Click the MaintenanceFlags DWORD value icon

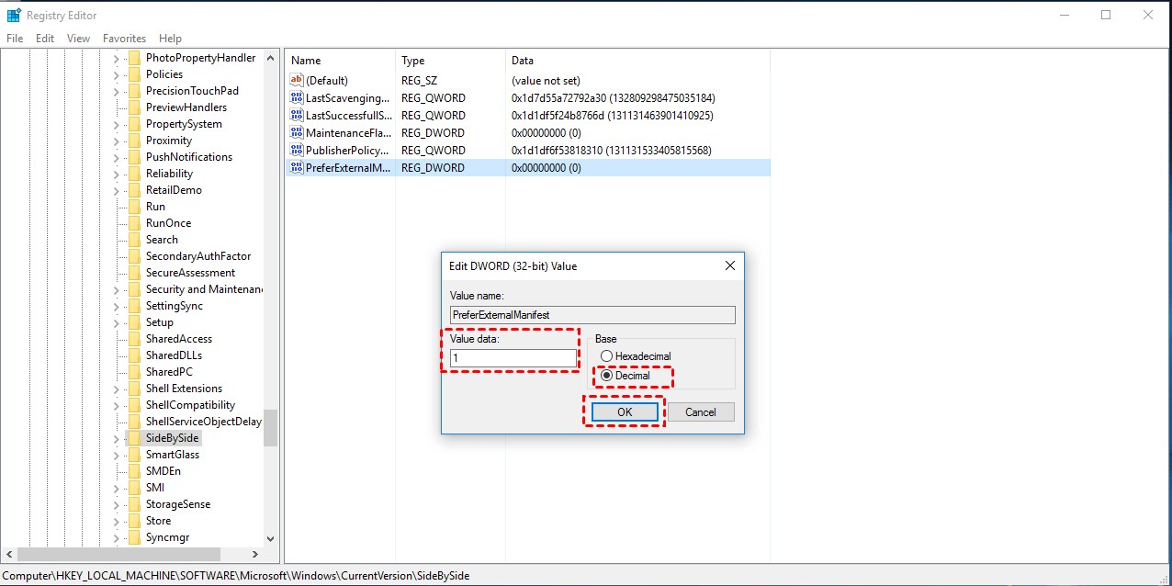click(296, 133)
